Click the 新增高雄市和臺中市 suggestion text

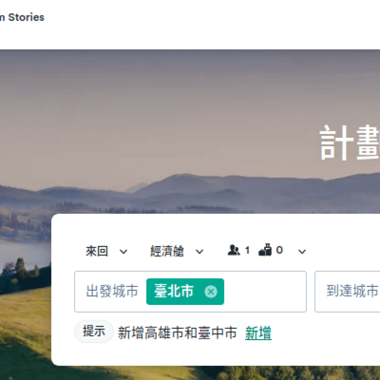point(177,333)
